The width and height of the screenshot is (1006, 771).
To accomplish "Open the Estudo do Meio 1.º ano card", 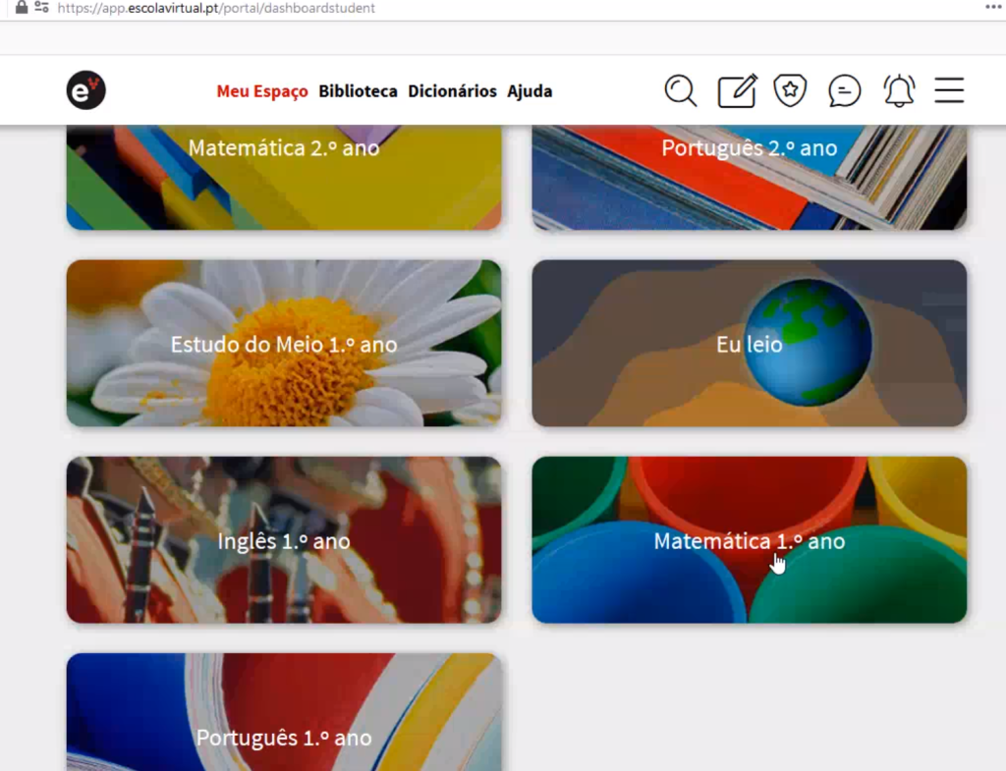I will point(284,343).
